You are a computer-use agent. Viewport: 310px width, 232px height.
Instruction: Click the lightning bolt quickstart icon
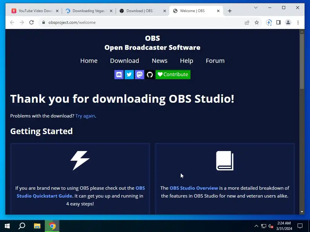[80, 161]
